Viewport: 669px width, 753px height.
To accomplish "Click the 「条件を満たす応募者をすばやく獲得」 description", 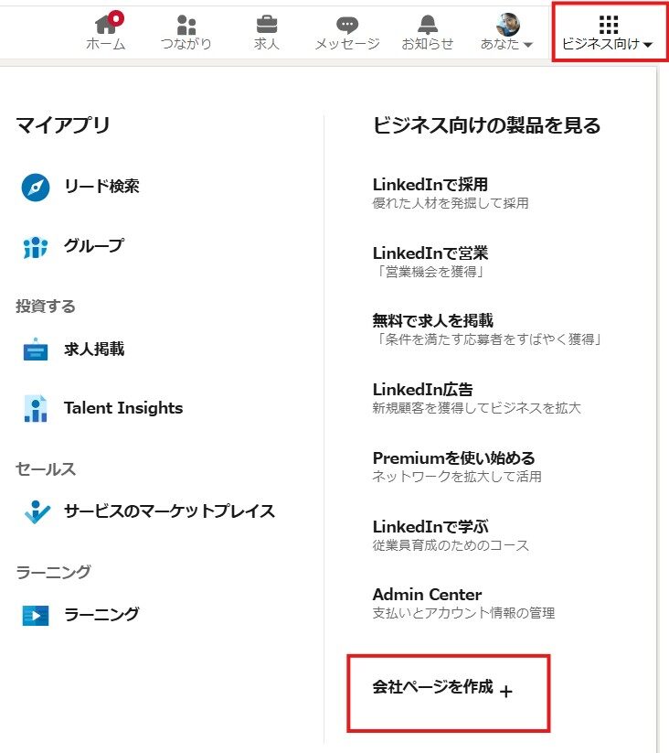I will click(488, 340).
